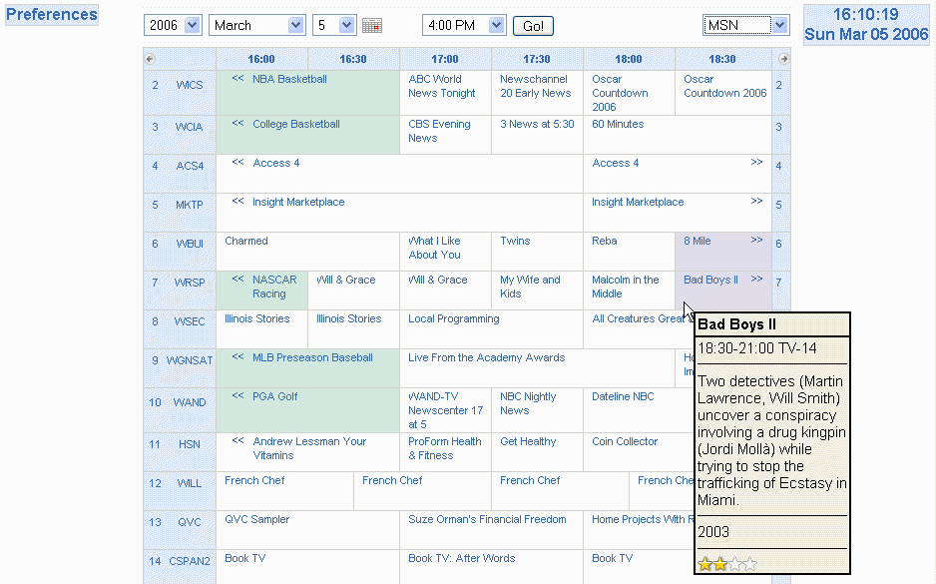Open the ProForm Health & Fitness listing
The image size is (936, 584).
click(x=445, y=448)
